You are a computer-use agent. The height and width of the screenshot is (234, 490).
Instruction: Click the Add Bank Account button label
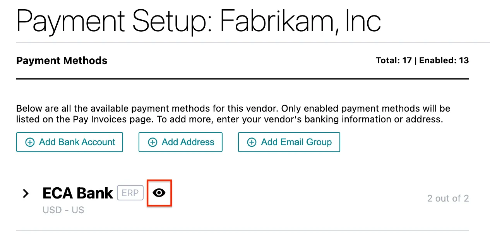[x=77, y=142]
